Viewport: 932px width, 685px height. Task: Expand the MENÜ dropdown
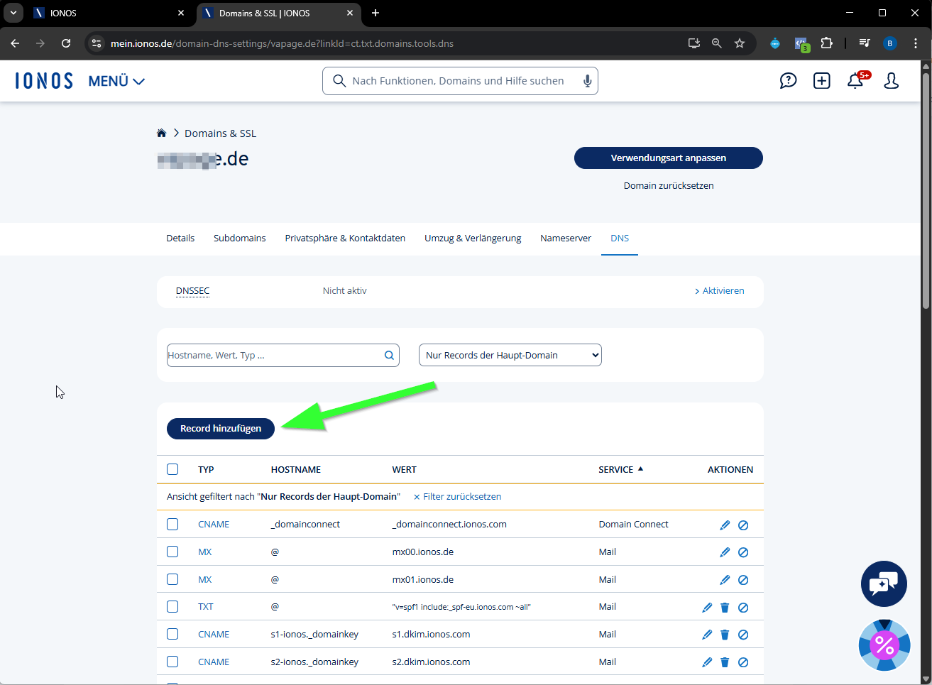click(x=116, y=81)
